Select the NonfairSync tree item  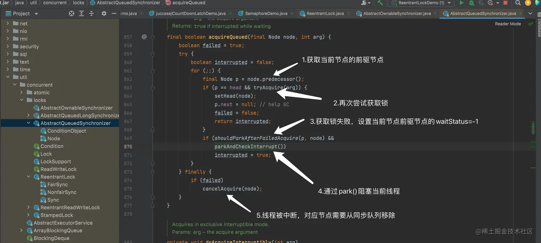[62, 192]
